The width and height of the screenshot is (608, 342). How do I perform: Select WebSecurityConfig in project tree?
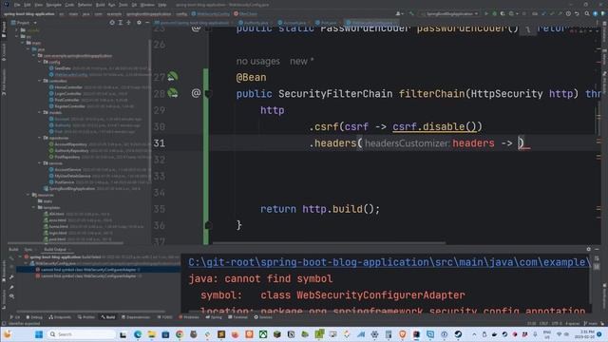point(71,74)
